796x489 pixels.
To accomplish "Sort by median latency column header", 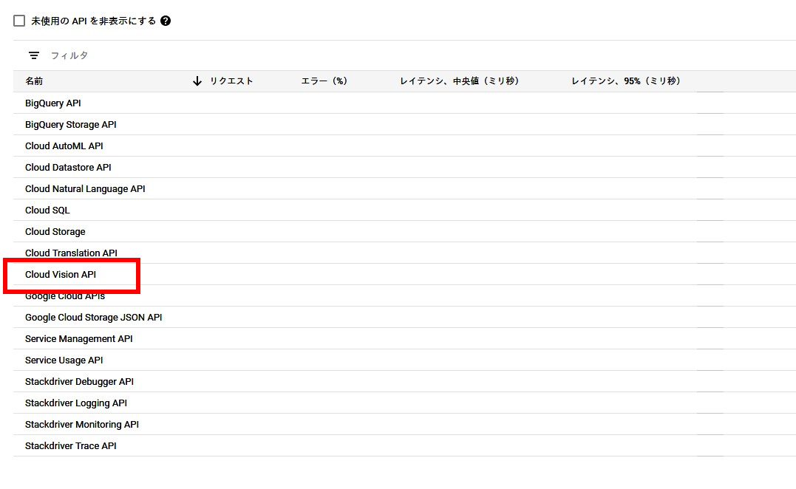I will coord(459,81).
